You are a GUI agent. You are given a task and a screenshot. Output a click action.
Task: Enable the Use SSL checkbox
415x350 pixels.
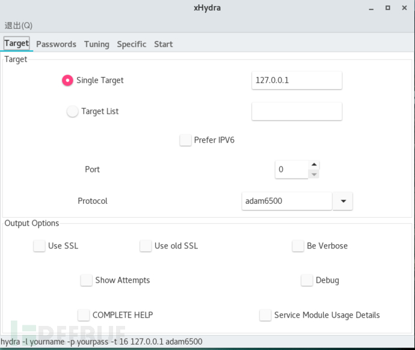coord(39,246)
